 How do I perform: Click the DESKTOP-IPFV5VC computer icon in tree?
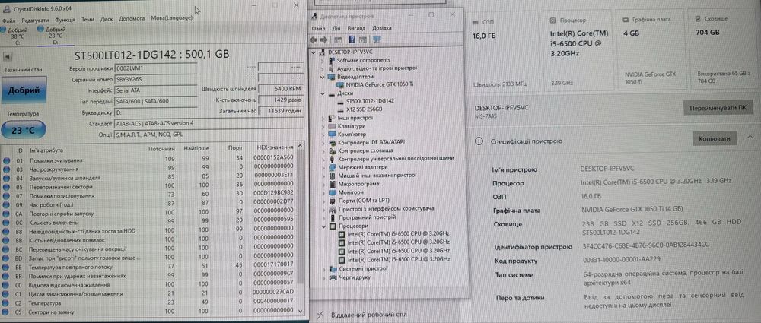pyautogui.click(x=323, y=52)
